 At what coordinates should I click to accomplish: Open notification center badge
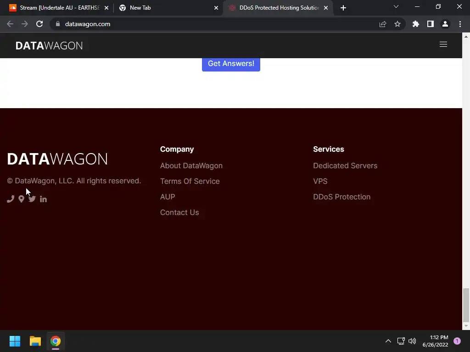click(x=457, y=341)
